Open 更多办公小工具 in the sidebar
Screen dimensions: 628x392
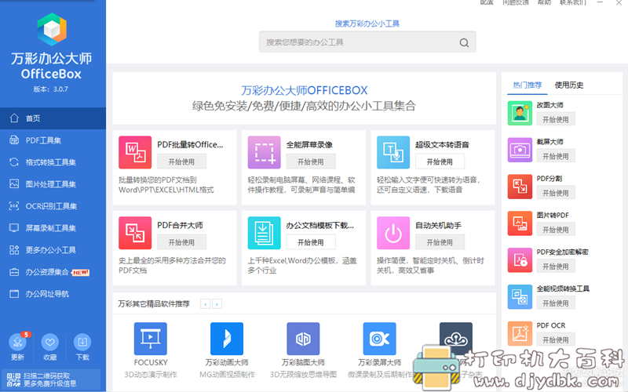pos(53,250)
